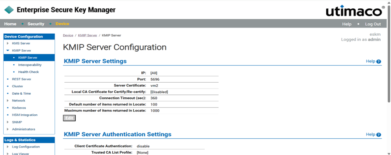Expand the Log Configuration tree arrow
The width and height of the screenshot is (391, 155).
[x=8, y=147]
